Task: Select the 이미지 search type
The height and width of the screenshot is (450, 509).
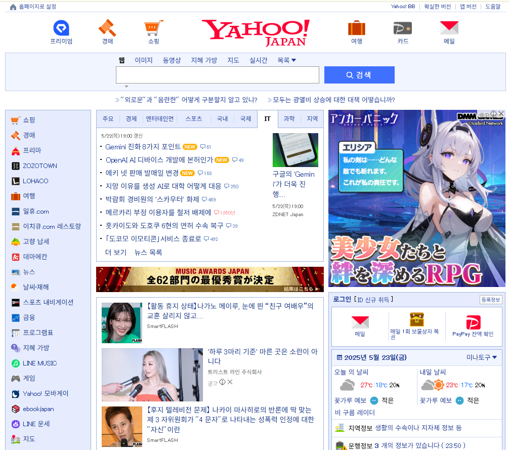Action: click(x=144, y=60)
